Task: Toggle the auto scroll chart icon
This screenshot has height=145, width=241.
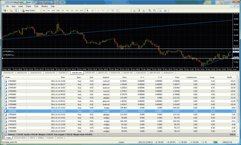Action: (x=161, y=10)
